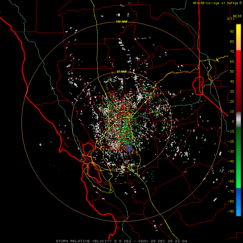
Task: Click the 60 knot value on the velocity scale
Action: pyautogui.click(x=232, y=62)
